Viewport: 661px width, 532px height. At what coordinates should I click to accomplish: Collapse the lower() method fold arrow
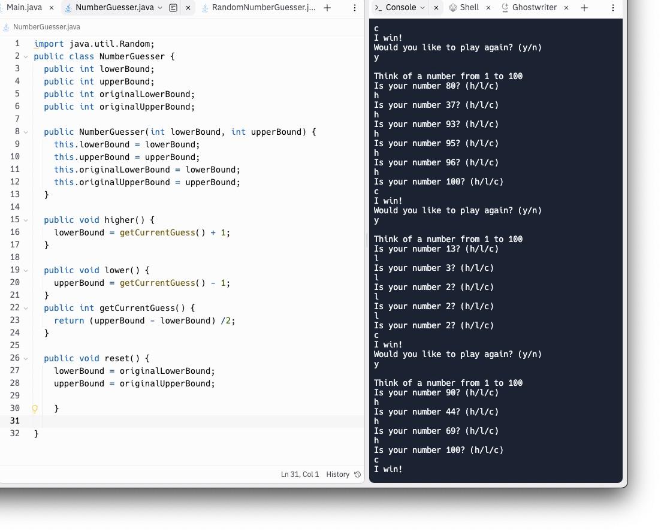[x=26, y=270]
